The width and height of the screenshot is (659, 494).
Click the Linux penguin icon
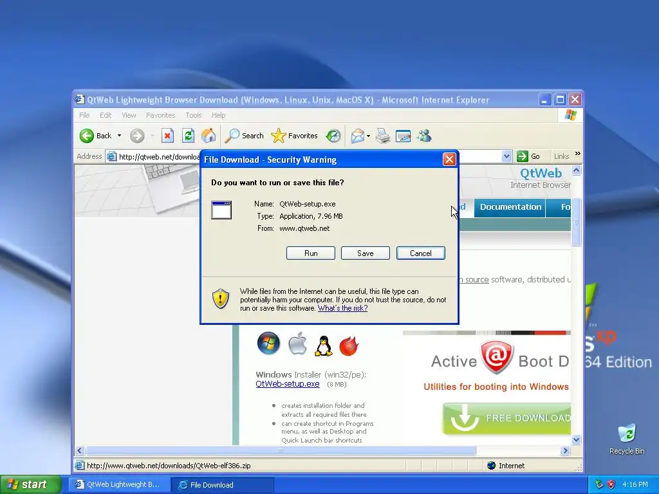pos(323,345)
